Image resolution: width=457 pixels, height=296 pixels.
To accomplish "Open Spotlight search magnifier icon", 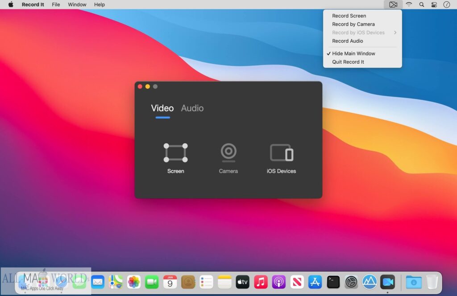I will (421, 4).
